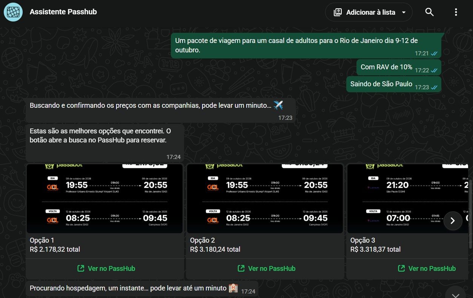The image size is (473, 298).
Task: Click the passabot logo on Opção 2 card
Action: click(x=224, y=165)
